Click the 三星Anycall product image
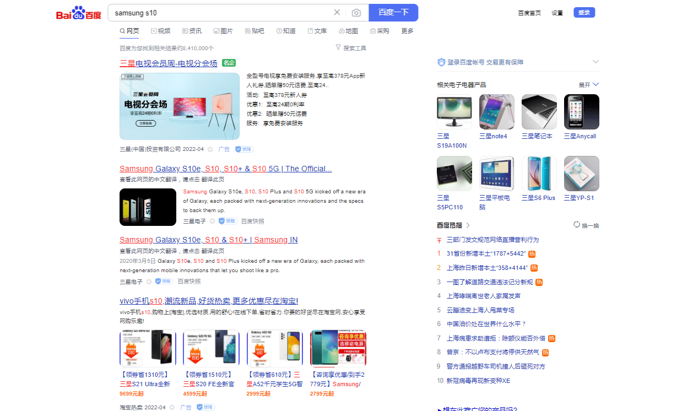Screen dimensions: 693x411 pos(582,112)
